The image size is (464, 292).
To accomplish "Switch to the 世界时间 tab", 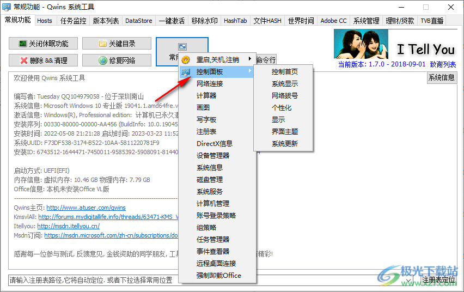I will point(301,21).
